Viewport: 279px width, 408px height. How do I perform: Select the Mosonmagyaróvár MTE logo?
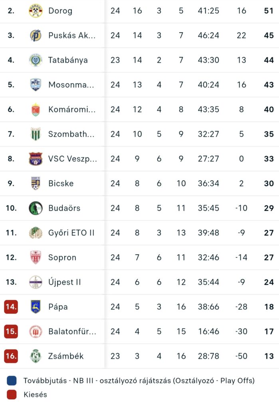(x=36, y=85)
